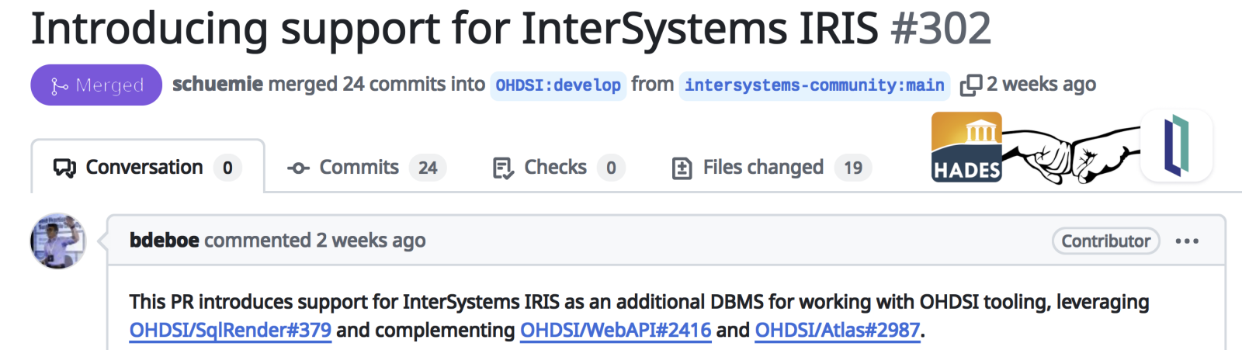The image size is (1242, 350).
Task: Follow the OHDSI/Atlas#2987 link
Action: [x=838, y=331]
